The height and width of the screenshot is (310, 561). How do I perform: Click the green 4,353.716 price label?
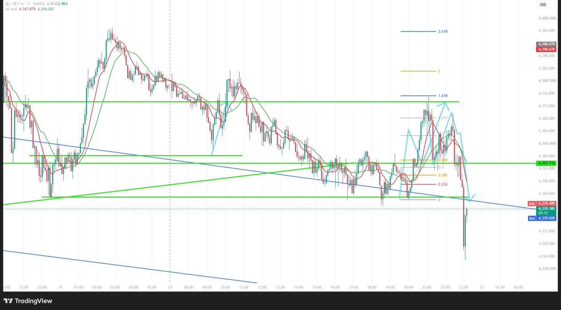click(x=546, y=163)
